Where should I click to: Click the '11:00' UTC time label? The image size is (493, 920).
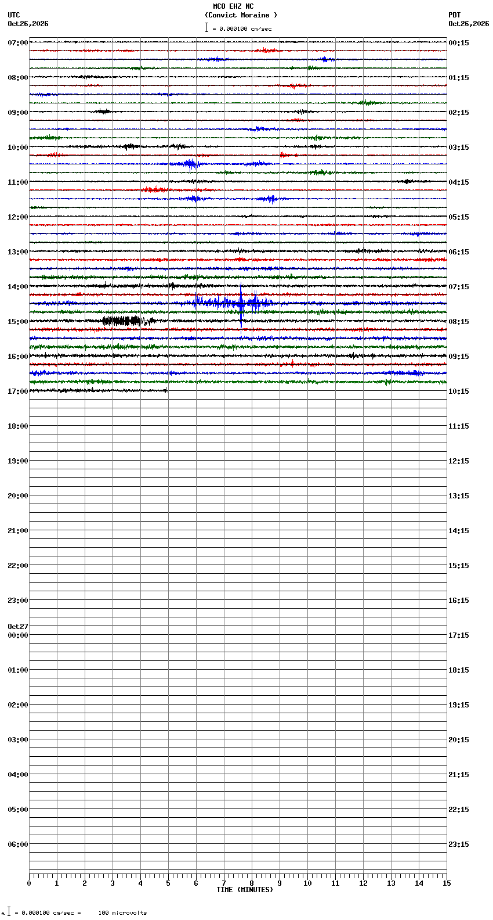[18, 182]
